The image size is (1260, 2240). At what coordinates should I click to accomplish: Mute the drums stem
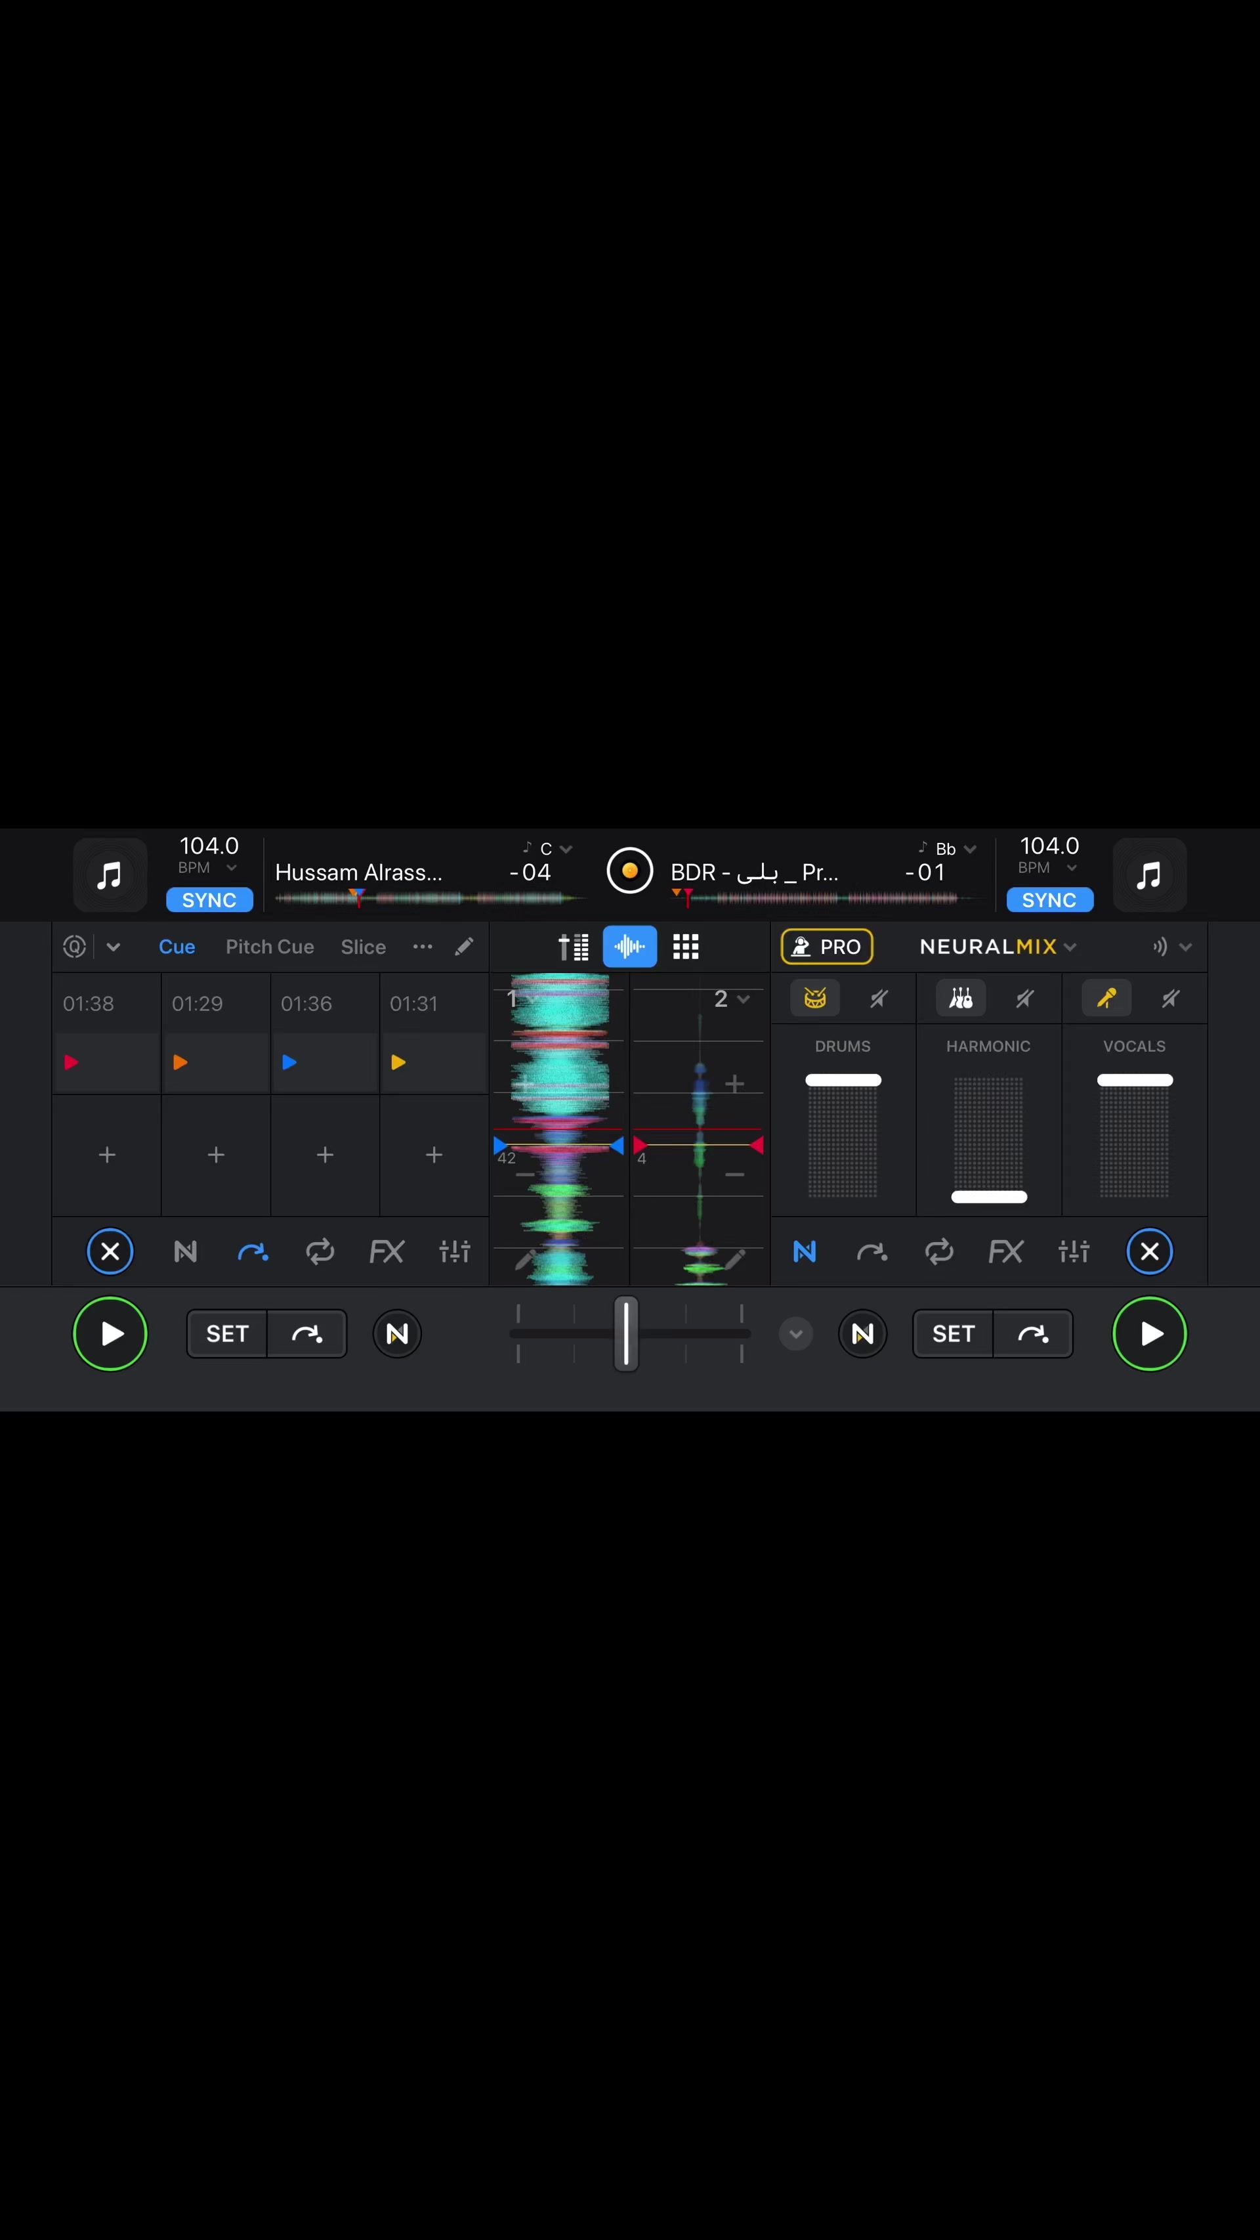coord(879,999)
